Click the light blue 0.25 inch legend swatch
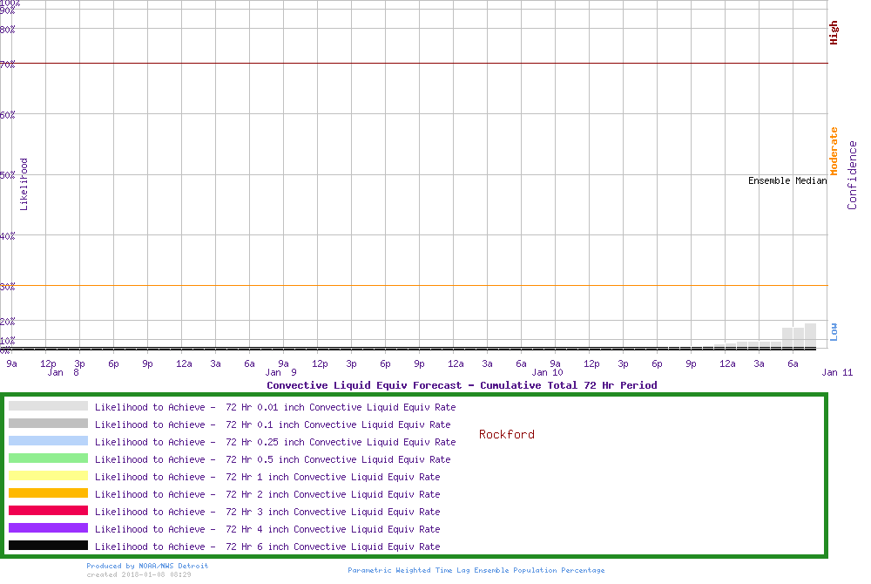The width and height of the screenshot is (871, 584). click(48, 441)
